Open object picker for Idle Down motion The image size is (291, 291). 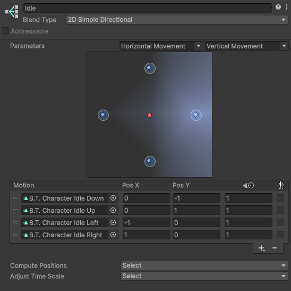[x=113, y=198]
